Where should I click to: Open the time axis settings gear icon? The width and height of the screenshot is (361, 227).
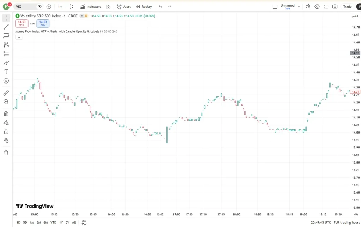pos(356,215)
